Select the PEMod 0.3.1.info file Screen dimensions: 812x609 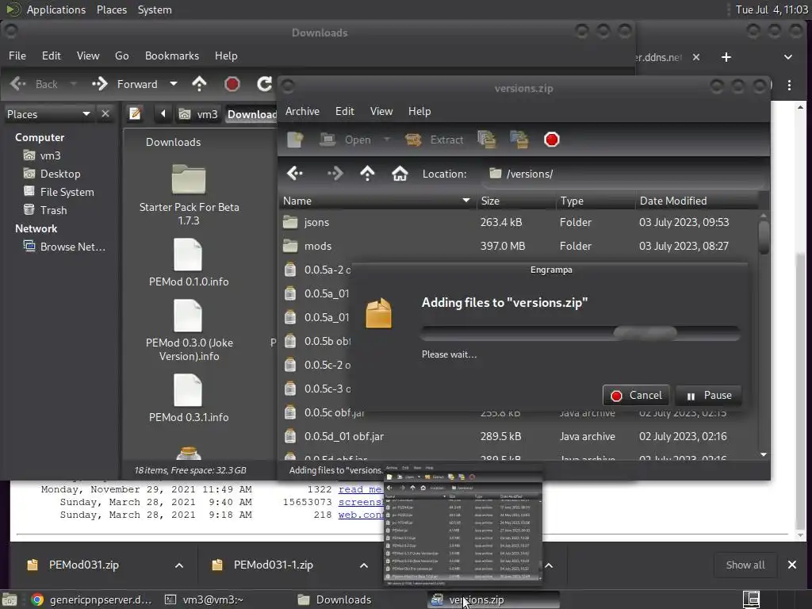[189, 399]
